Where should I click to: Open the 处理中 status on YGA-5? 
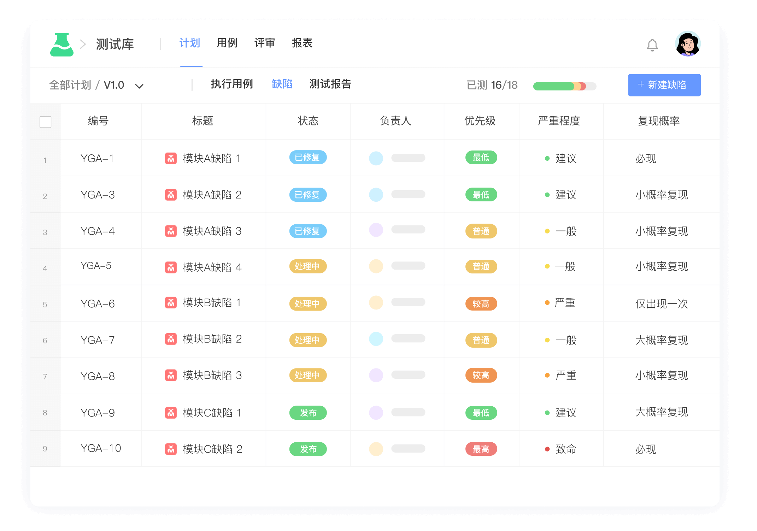307,267
